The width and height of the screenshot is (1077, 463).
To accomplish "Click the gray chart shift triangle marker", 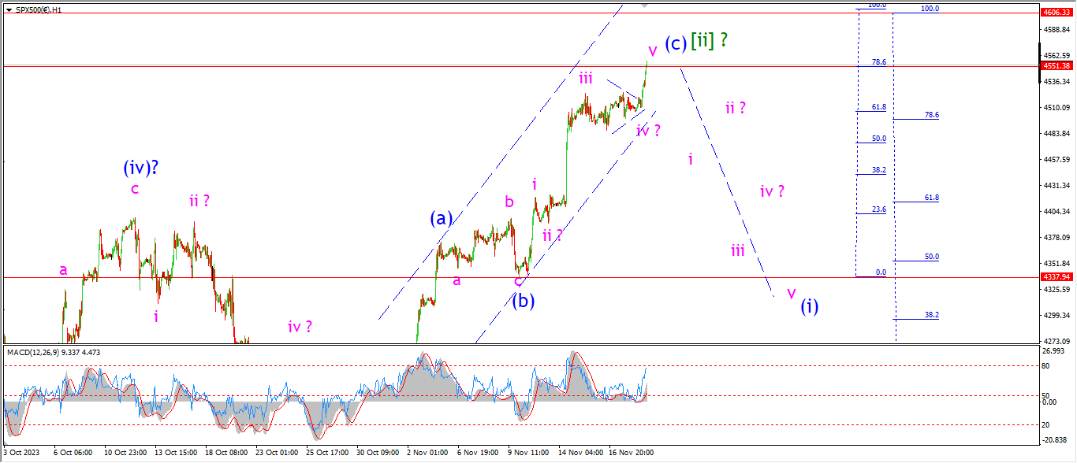I will click(645, 5).
